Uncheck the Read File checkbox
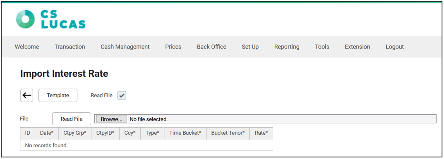The width and height of the screenshot is (444, 159). tap(122, 96)
